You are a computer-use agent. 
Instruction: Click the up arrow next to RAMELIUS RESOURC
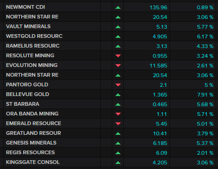point(118,46)
